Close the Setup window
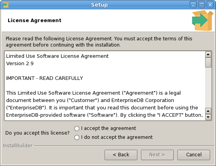The width and height of the screenshot is (216, 166). 210,5
